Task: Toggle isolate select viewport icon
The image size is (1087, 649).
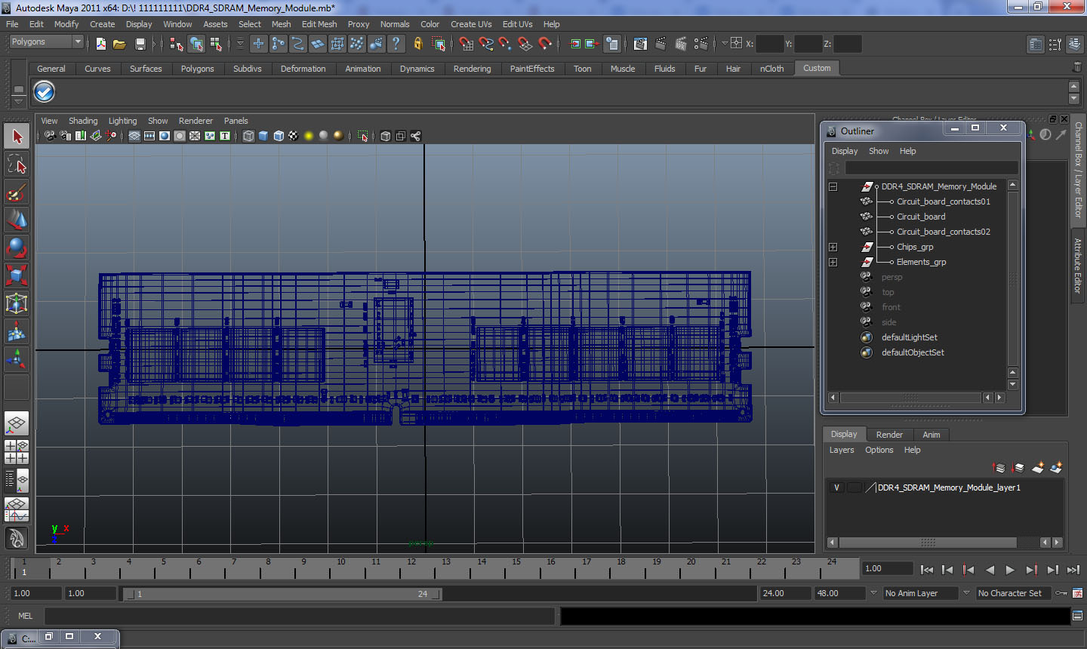Action: click(x=363, y=136)
